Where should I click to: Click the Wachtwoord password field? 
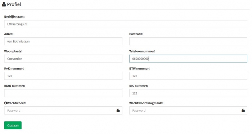click(63, 110)
